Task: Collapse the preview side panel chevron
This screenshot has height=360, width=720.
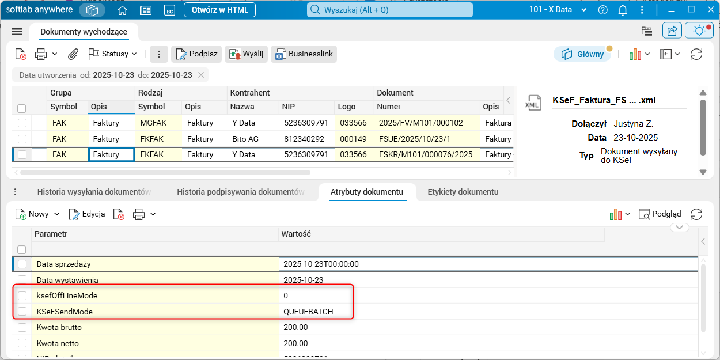Action: pos(508,100)
